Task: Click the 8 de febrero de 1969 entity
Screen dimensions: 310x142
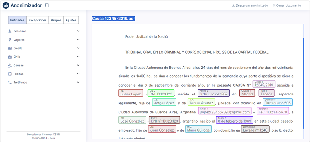Action: (234, 120)
